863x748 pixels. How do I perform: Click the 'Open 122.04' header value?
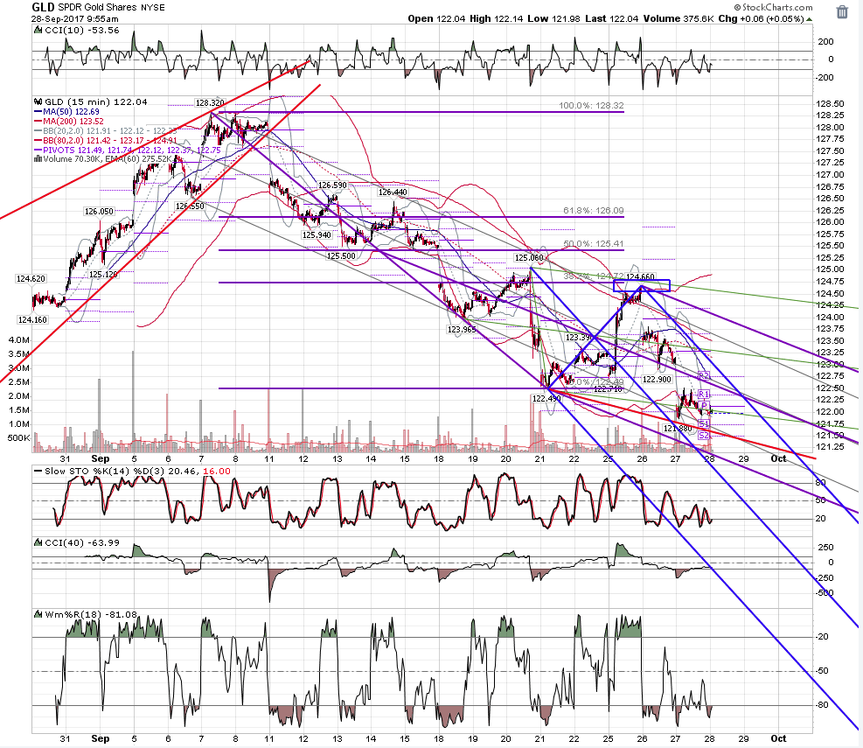436,18
